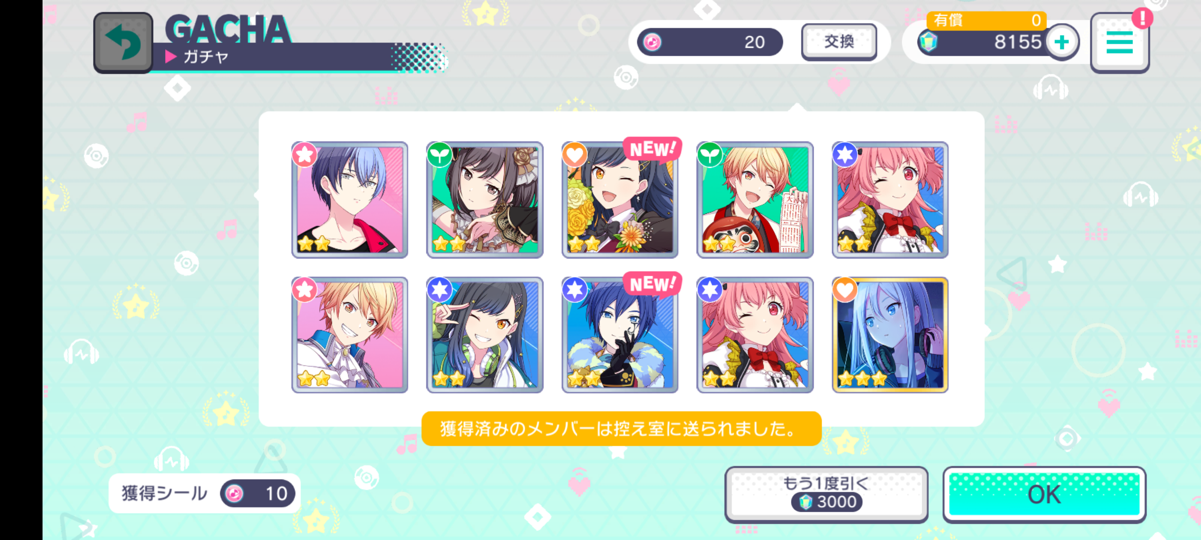The image size is (1201, 540).
Task: Select the NEW card with yellow roses
Action: point(620,200)
